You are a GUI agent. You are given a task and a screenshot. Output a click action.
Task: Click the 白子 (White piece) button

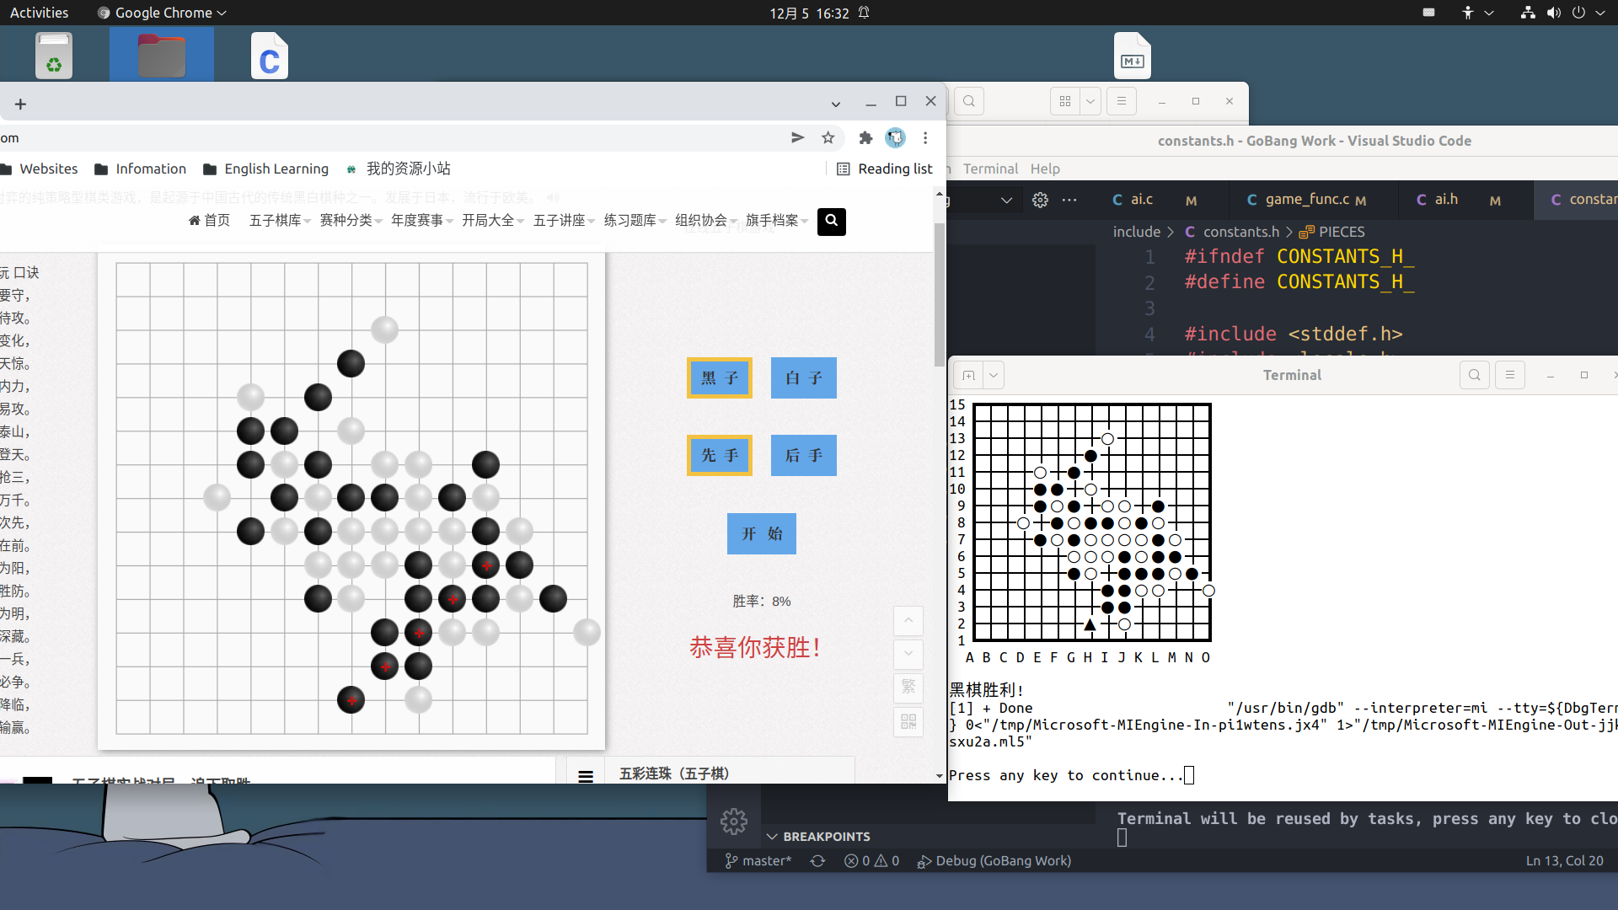[x=803, y=377]
